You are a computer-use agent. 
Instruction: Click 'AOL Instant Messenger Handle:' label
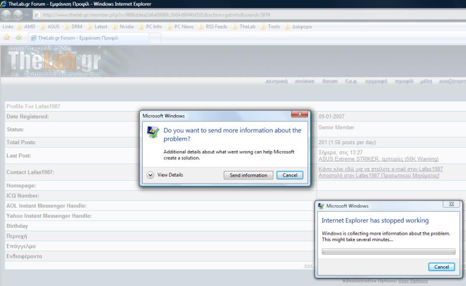tap(47, 206)
